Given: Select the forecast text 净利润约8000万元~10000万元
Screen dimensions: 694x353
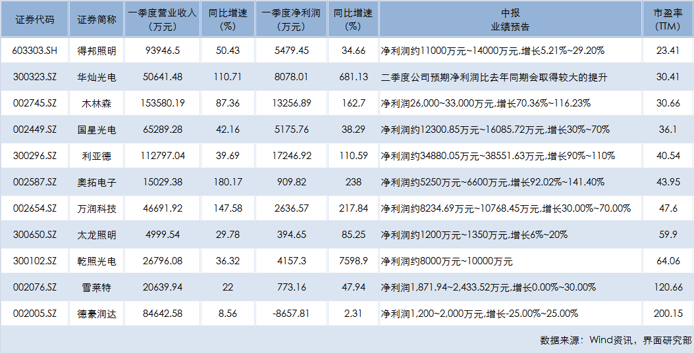Looking at the screenshot, I should pos(446,261).
